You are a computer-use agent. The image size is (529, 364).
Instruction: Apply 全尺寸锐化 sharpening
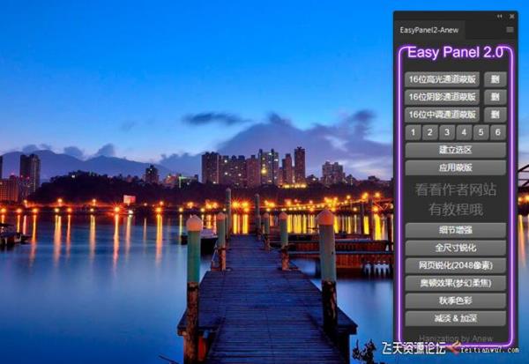(x=455, y=248)
